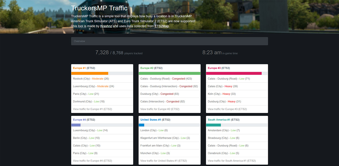Click the green Europe #2 load bar
The image size is (339, 166).
pyautogui.click(x=170, y=73)
